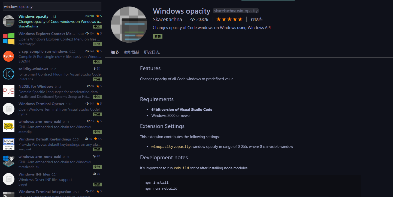Image resolution: width=393 pixels, height=197 pixels.
Task: Click the Cyrus publisher name
Action: [x=23, y=114]
